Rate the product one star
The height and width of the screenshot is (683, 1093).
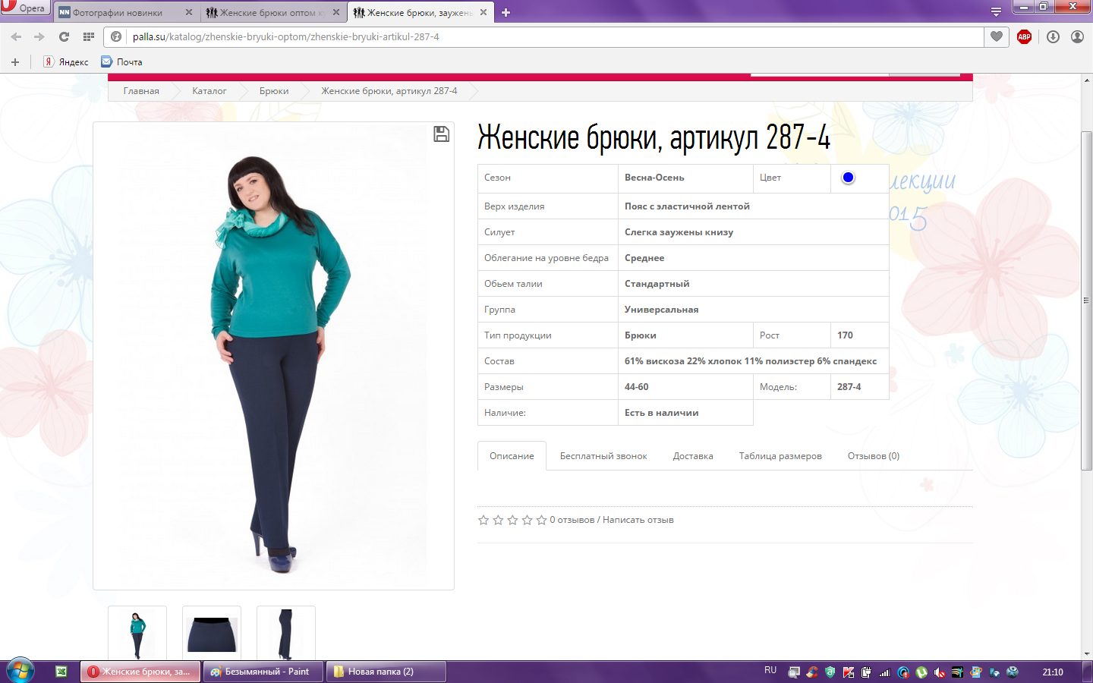pos(484,520)
